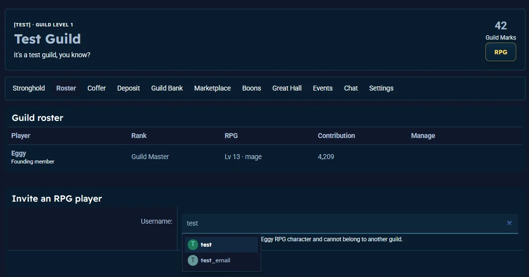The image size is (529, 277).
Task: Click the guild description text
Action: [52, 55]
